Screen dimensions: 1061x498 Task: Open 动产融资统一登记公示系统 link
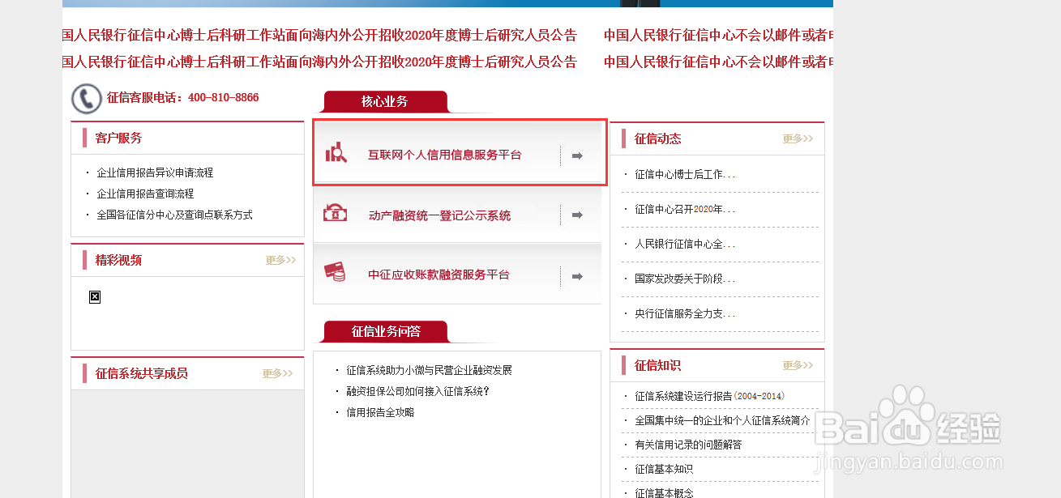(x=439, y=215)
